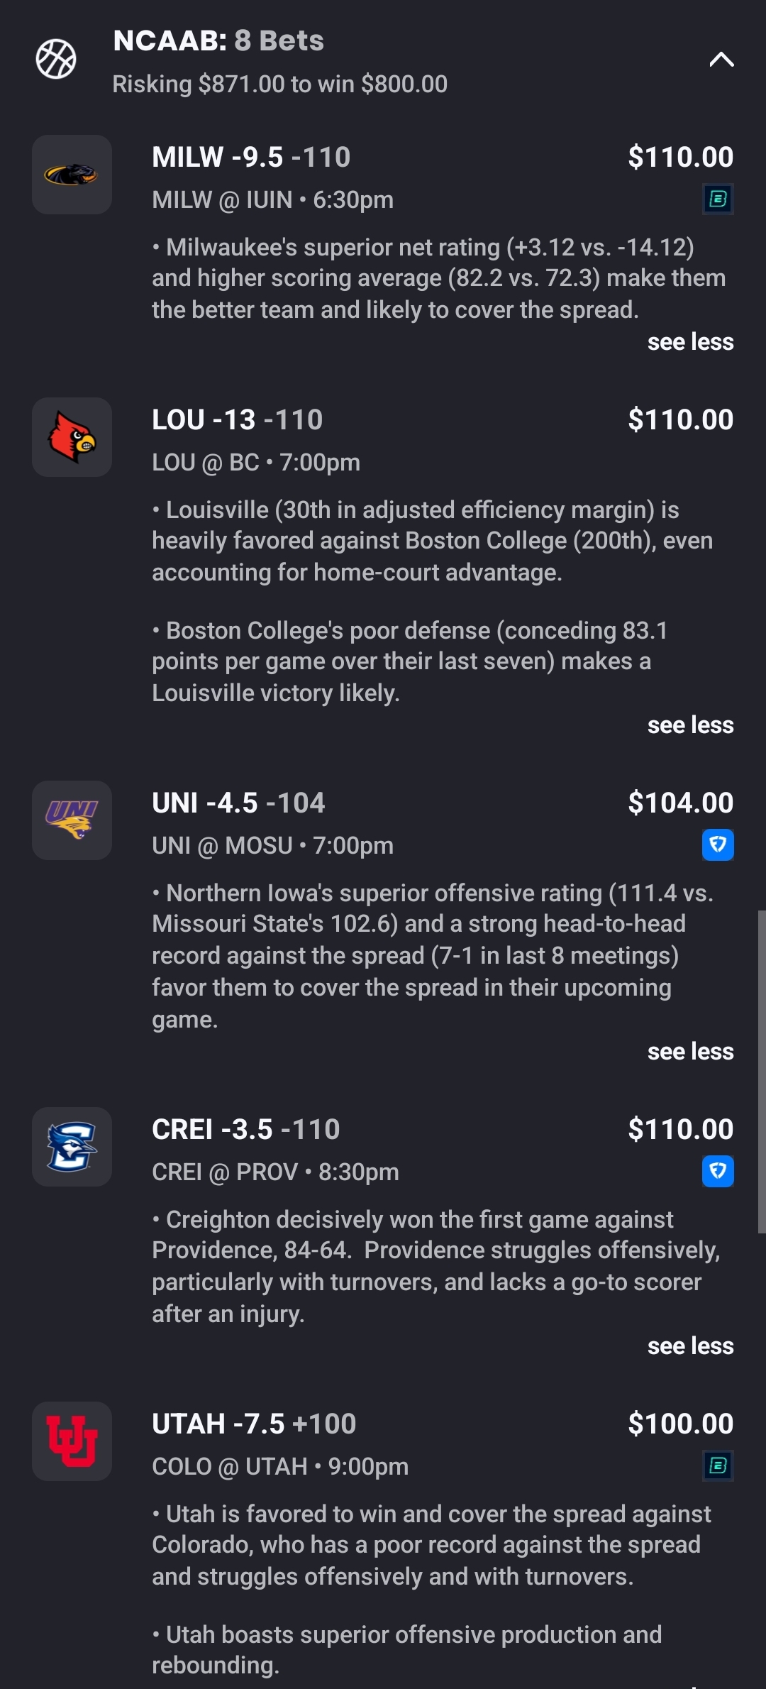Click the blue sportsbook icon on UNI bet
This screenshot has height=1689, width=766.
click(x=718, y=845)
